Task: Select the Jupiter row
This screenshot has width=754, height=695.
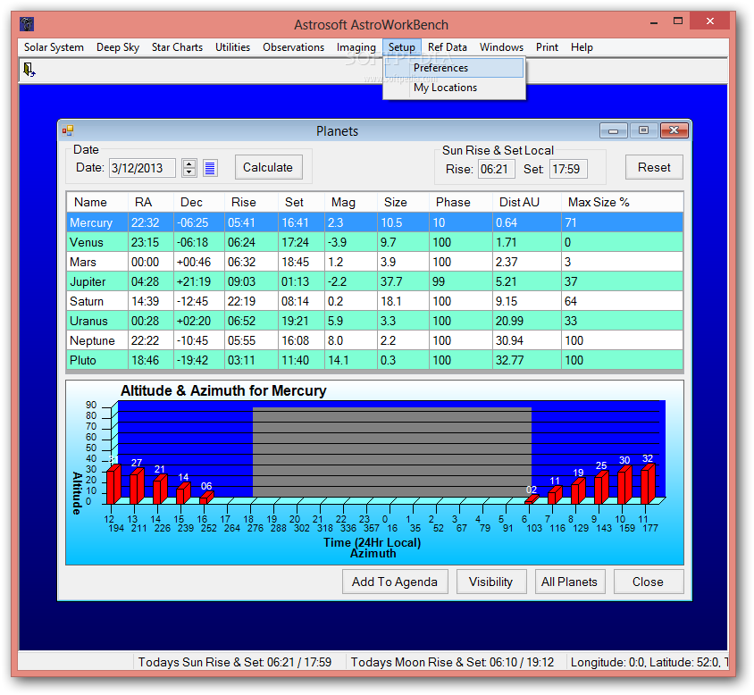Action: tap(375, 282)
